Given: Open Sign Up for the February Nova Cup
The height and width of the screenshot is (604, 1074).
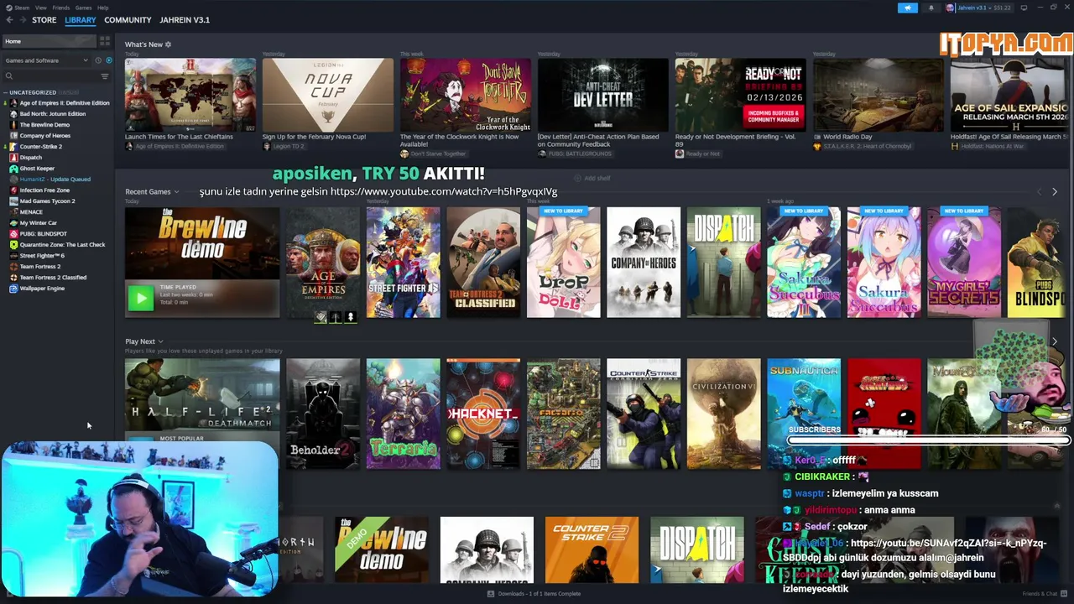Looking at the screenshot, I should [x=328, y=95].
